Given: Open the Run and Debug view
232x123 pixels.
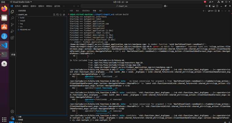Looking at the screenshot, I should coord(12,31).
